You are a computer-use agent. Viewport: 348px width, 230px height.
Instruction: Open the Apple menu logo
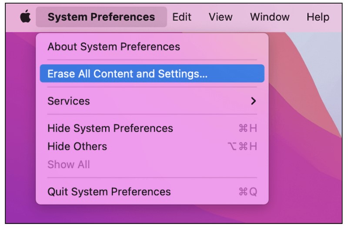point(25,17)
